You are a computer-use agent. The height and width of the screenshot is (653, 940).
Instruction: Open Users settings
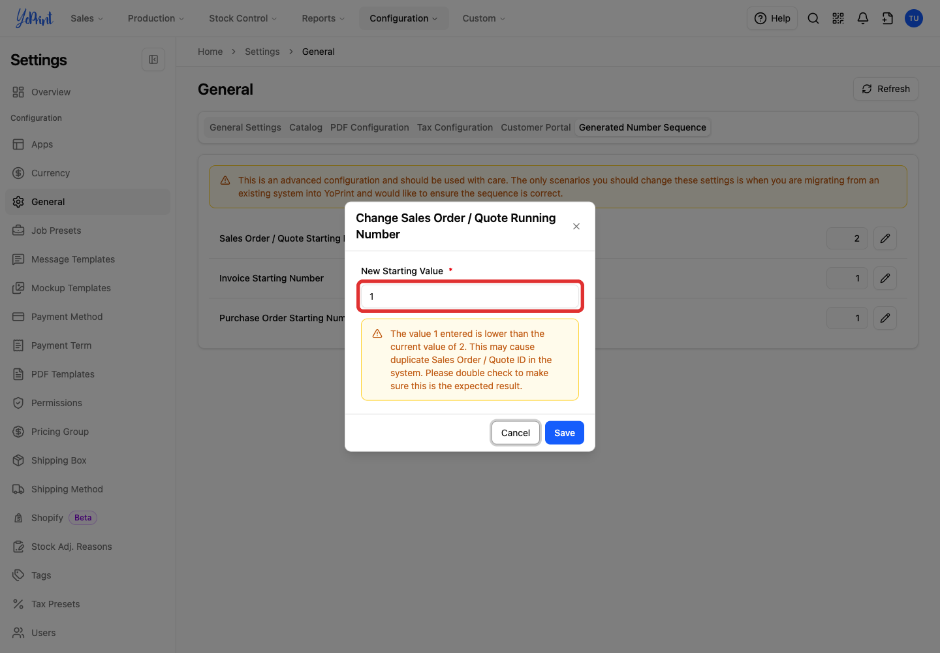pyautogui.click(x=87, y=633)
